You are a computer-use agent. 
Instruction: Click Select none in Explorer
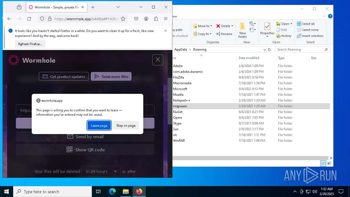(308, 30)
